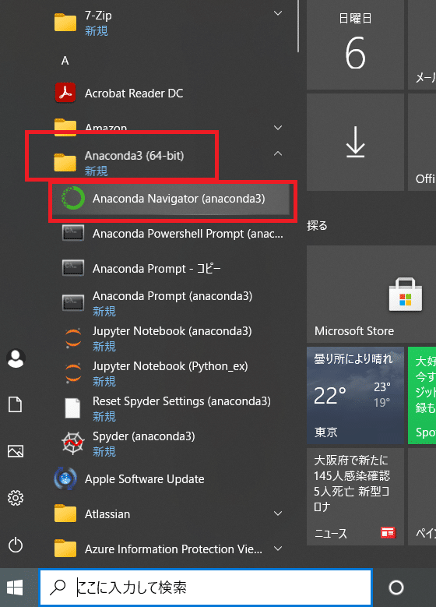The image size is (436, 607).
Task: Open Anaconda Powershell Prompt entry
Action: [x=171, y=234]
